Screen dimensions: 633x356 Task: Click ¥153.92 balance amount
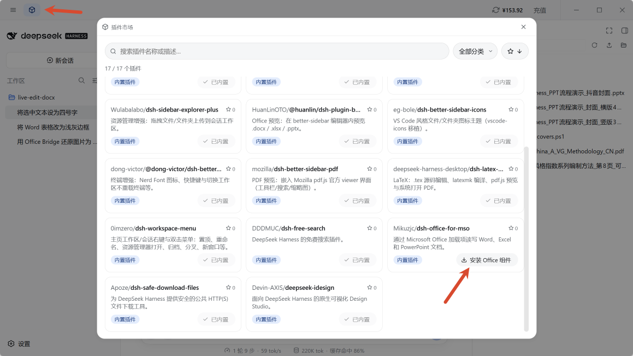point(512,10)
